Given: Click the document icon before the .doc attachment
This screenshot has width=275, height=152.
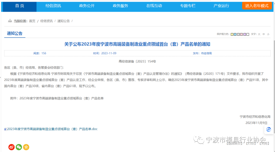Looking at the screenshot, I should click(6, 129).
